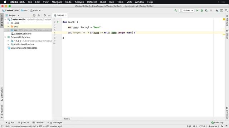Screen dimensions: 229x128
Task: Expand the .idea folder
Action: tap(8, 23)
